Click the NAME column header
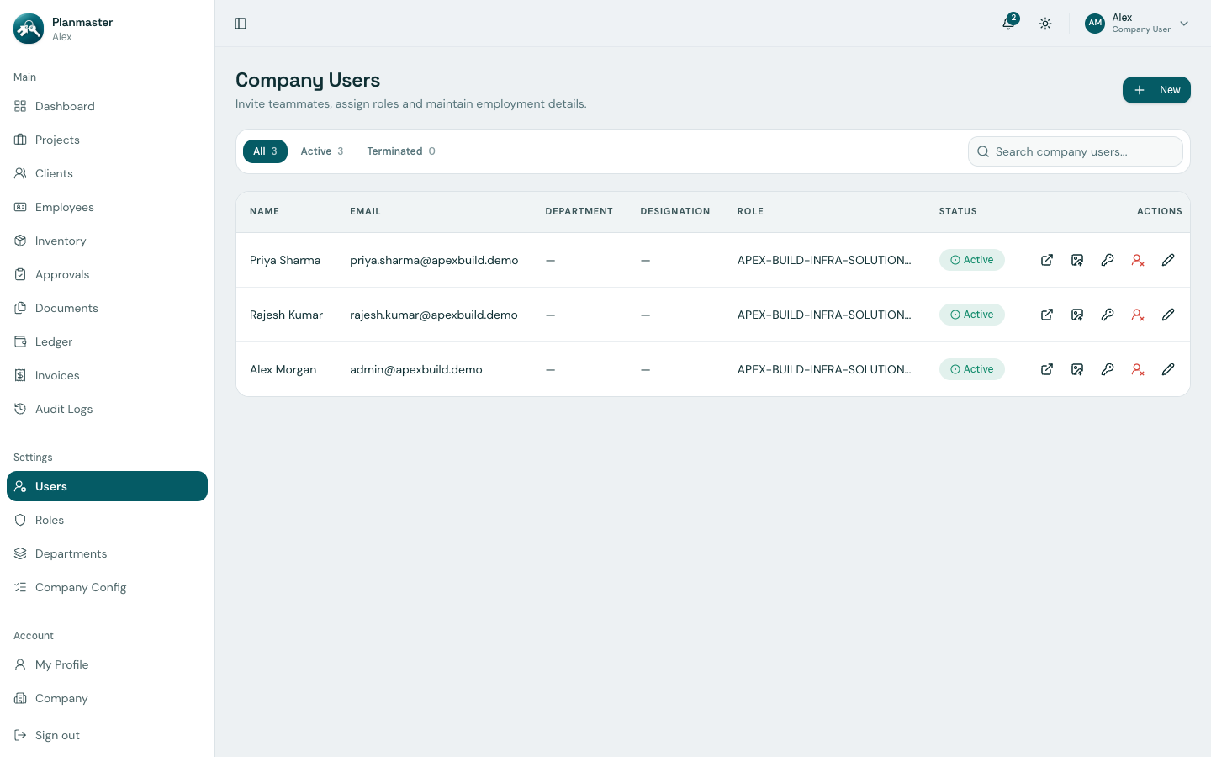 tap(264, 211)
